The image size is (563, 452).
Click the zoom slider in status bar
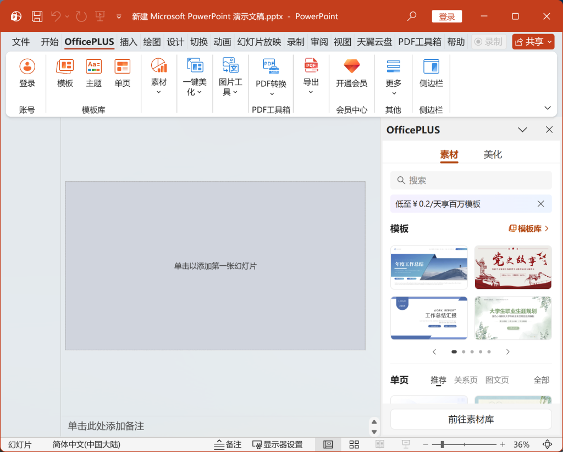coord(464,444)
